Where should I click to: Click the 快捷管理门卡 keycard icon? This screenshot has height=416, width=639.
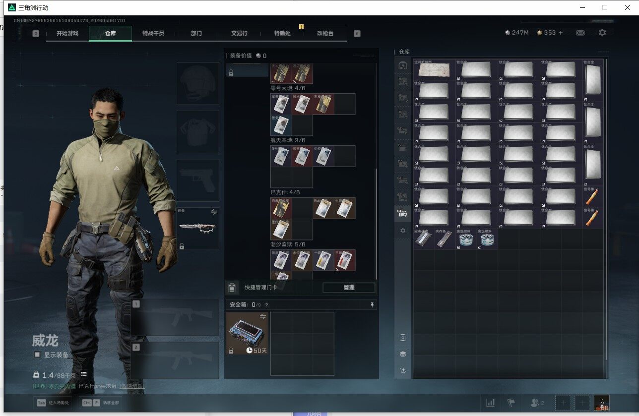(232, 288)
